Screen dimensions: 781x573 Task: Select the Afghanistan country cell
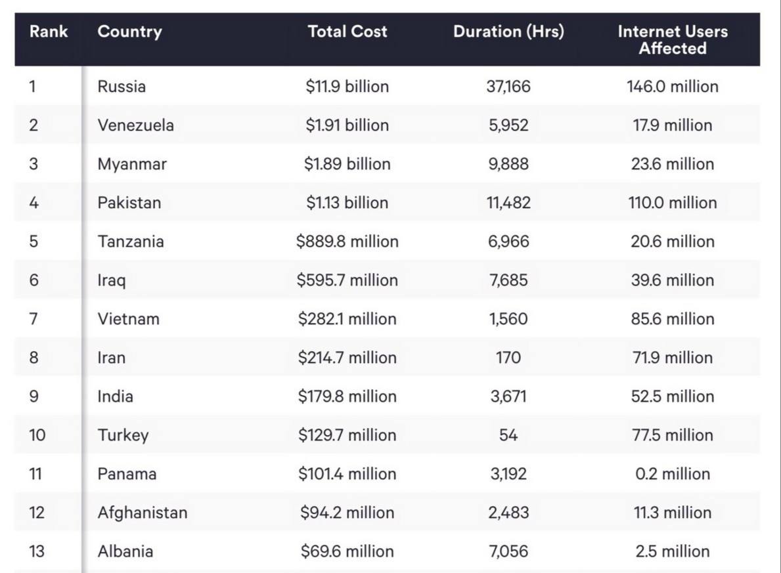pyautogui.click(x=142, y=513)
